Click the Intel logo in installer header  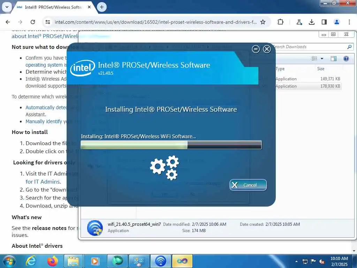[82, 68]
